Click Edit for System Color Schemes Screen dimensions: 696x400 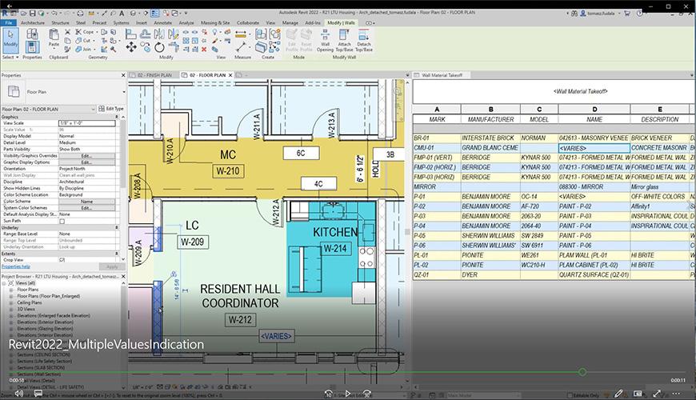86,208
